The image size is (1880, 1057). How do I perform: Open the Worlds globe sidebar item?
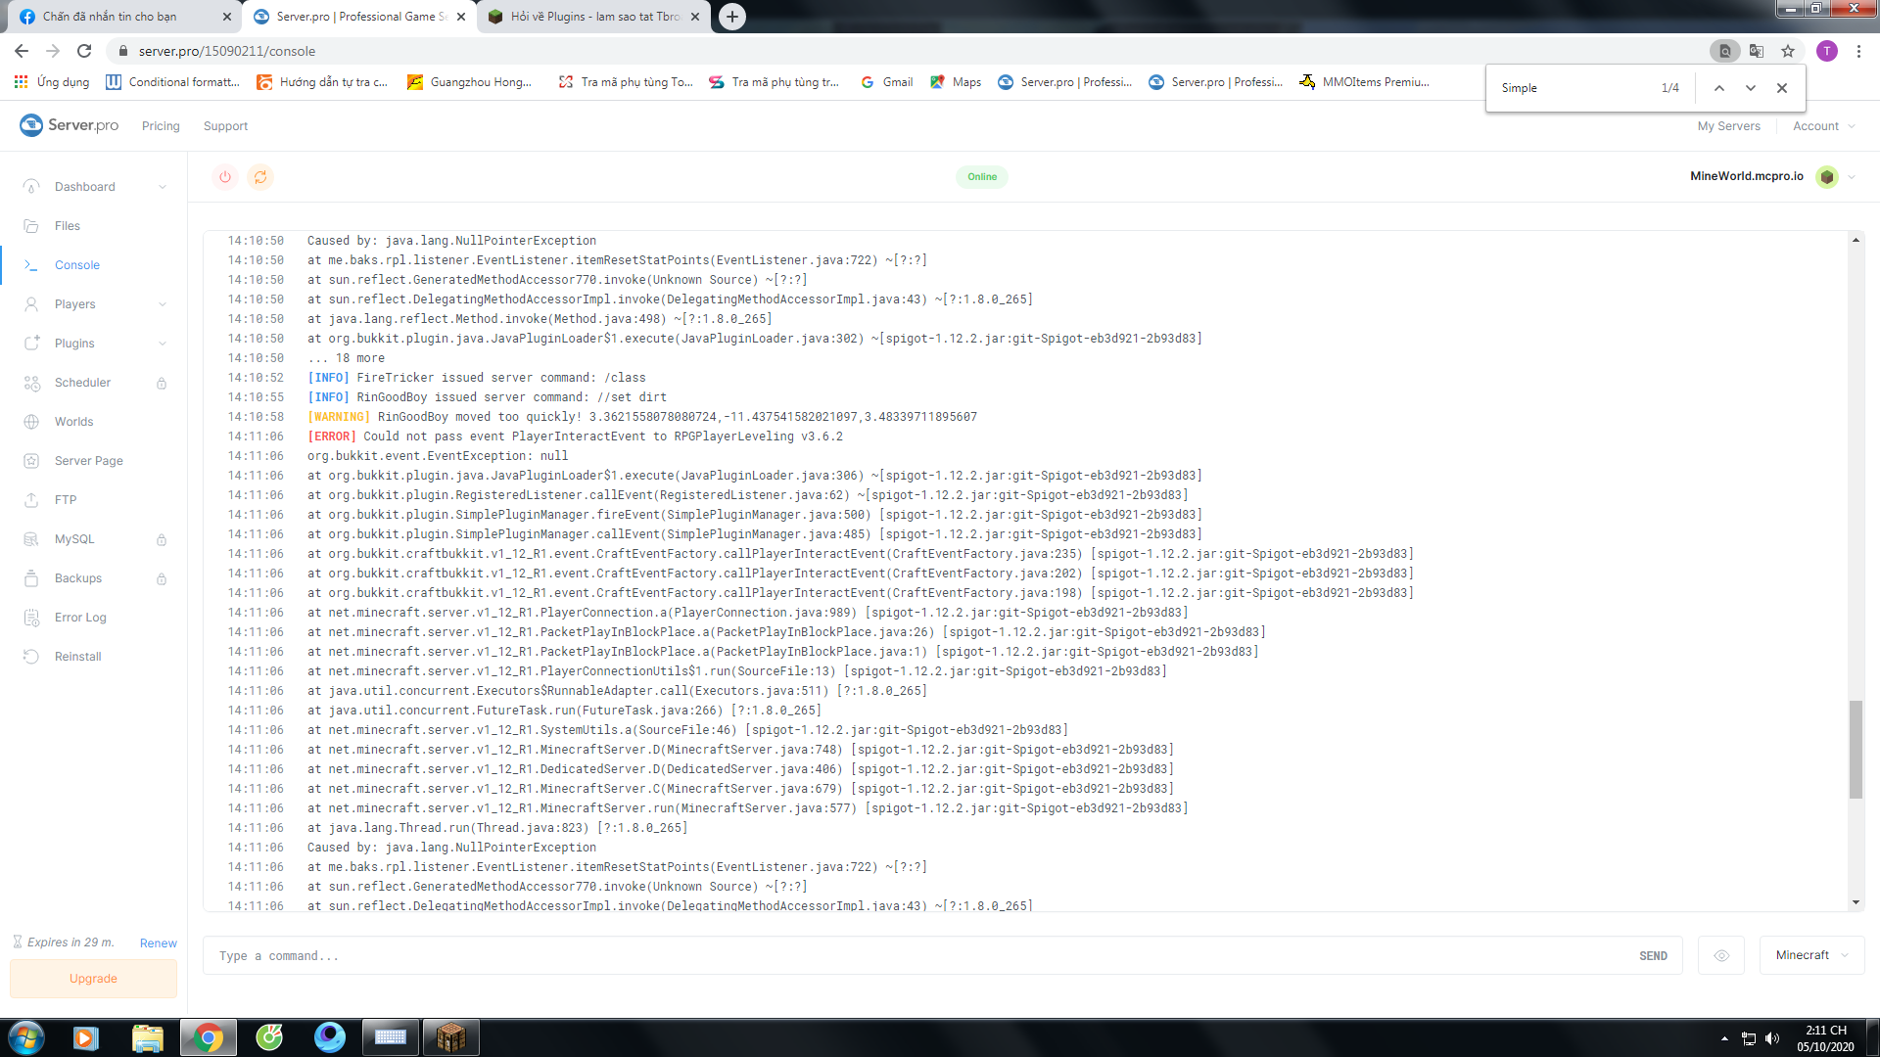point(73,422)
